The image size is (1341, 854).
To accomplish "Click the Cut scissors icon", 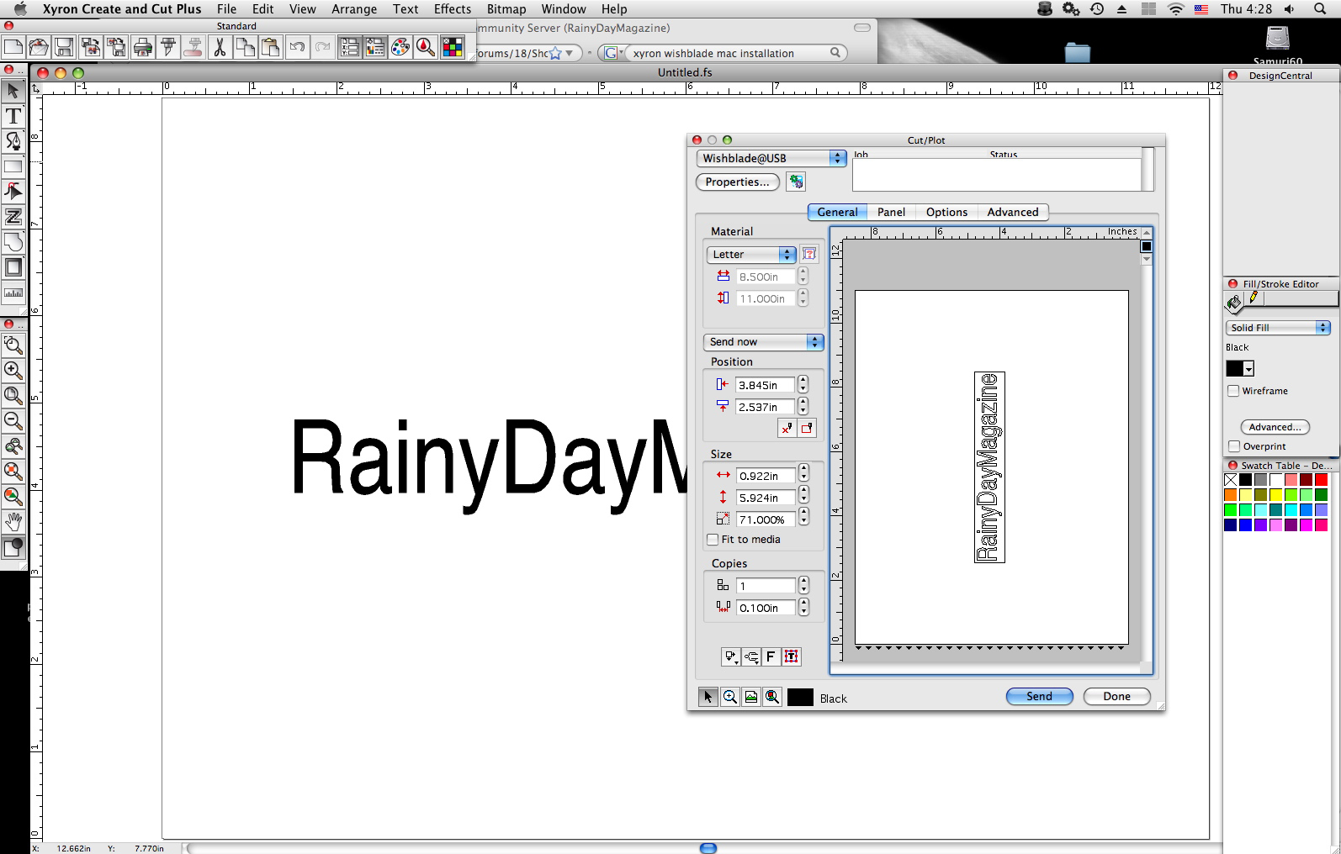I will click(220, 47).
